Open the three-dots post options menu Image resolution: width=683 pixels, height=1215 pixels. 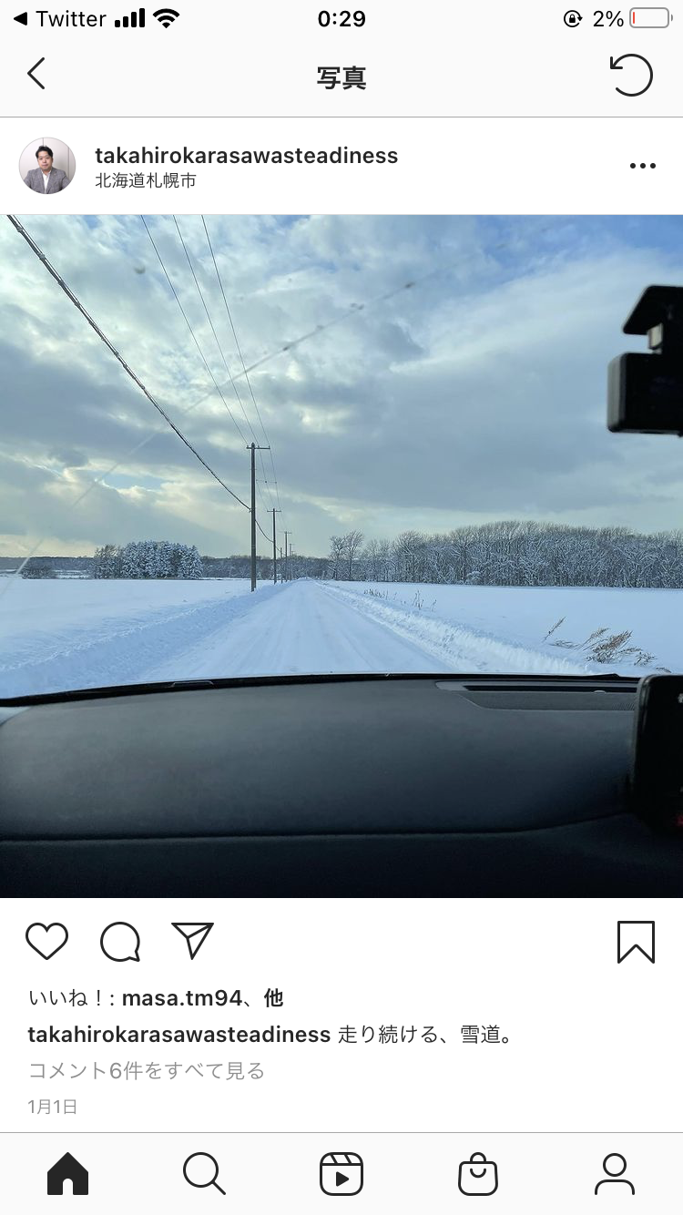point(643,166)
